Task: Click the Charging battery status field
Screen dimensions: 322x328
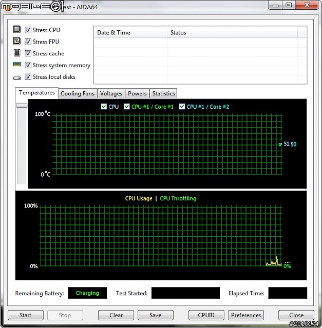Action: (87, 293)
